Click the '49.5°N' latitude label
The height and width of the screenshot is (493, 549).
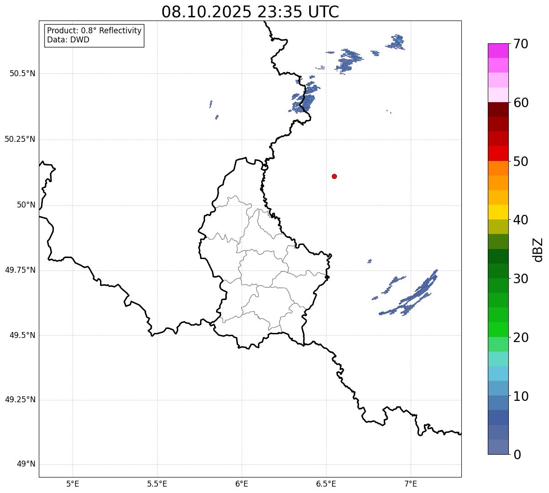[x=23, y=335]
